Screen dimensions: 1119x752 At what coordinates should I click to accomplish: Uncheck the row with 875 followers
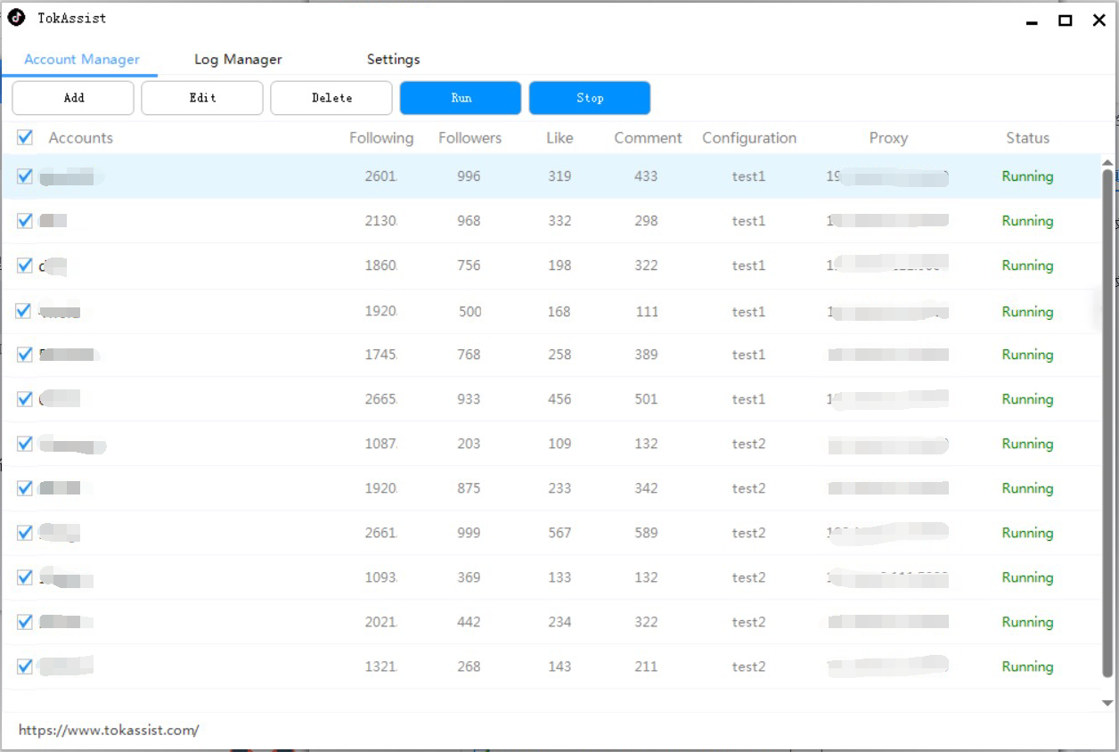25,488
